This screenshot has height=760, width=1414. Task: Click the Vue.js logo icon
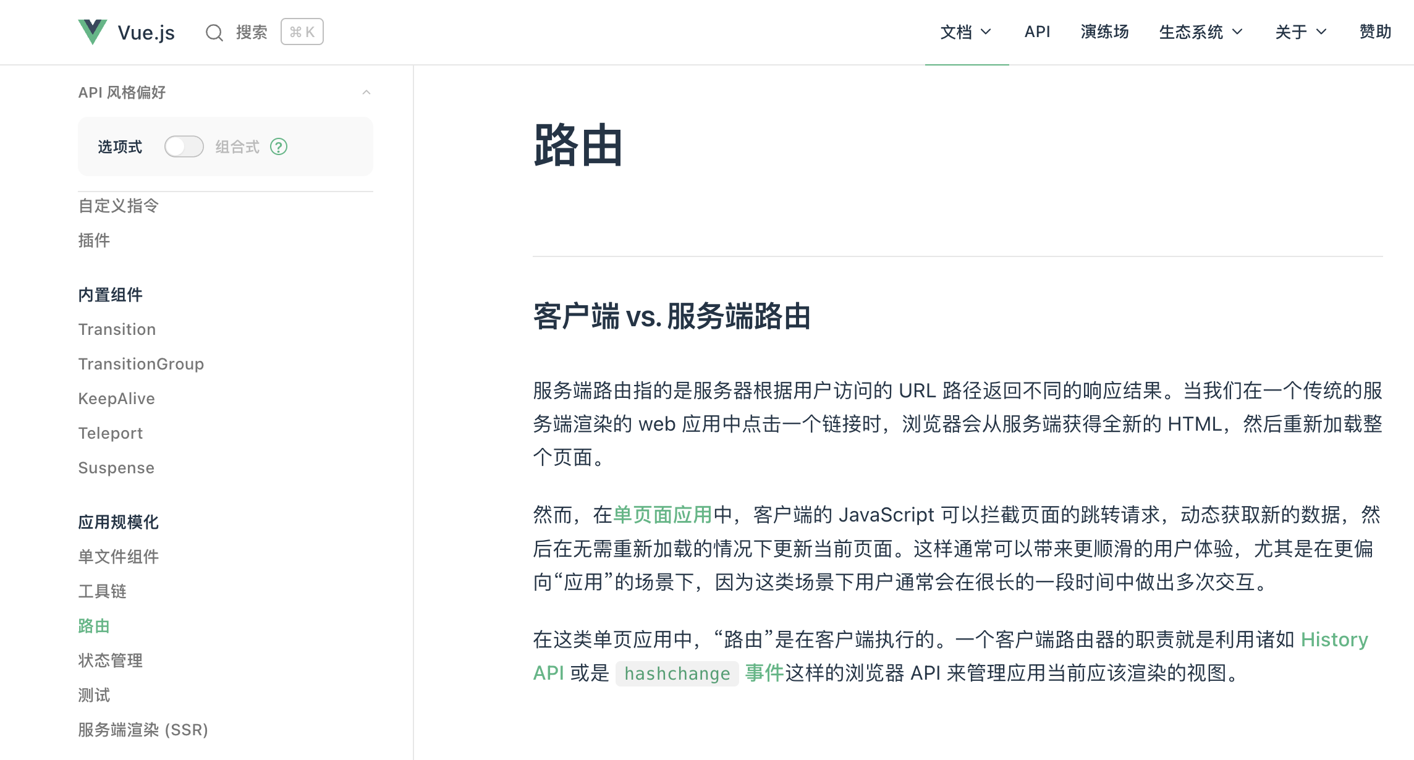pos(93,32)
